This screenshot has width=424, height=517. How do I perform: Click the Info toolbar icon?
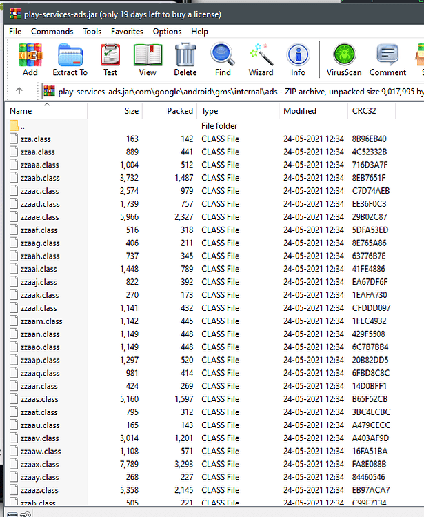[x=298, y=54]
